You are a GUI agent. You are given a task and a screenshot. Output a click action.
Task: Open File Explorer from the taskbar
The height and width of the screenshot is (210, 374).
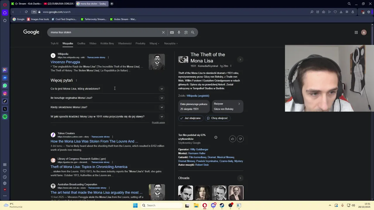coord(196,205)
